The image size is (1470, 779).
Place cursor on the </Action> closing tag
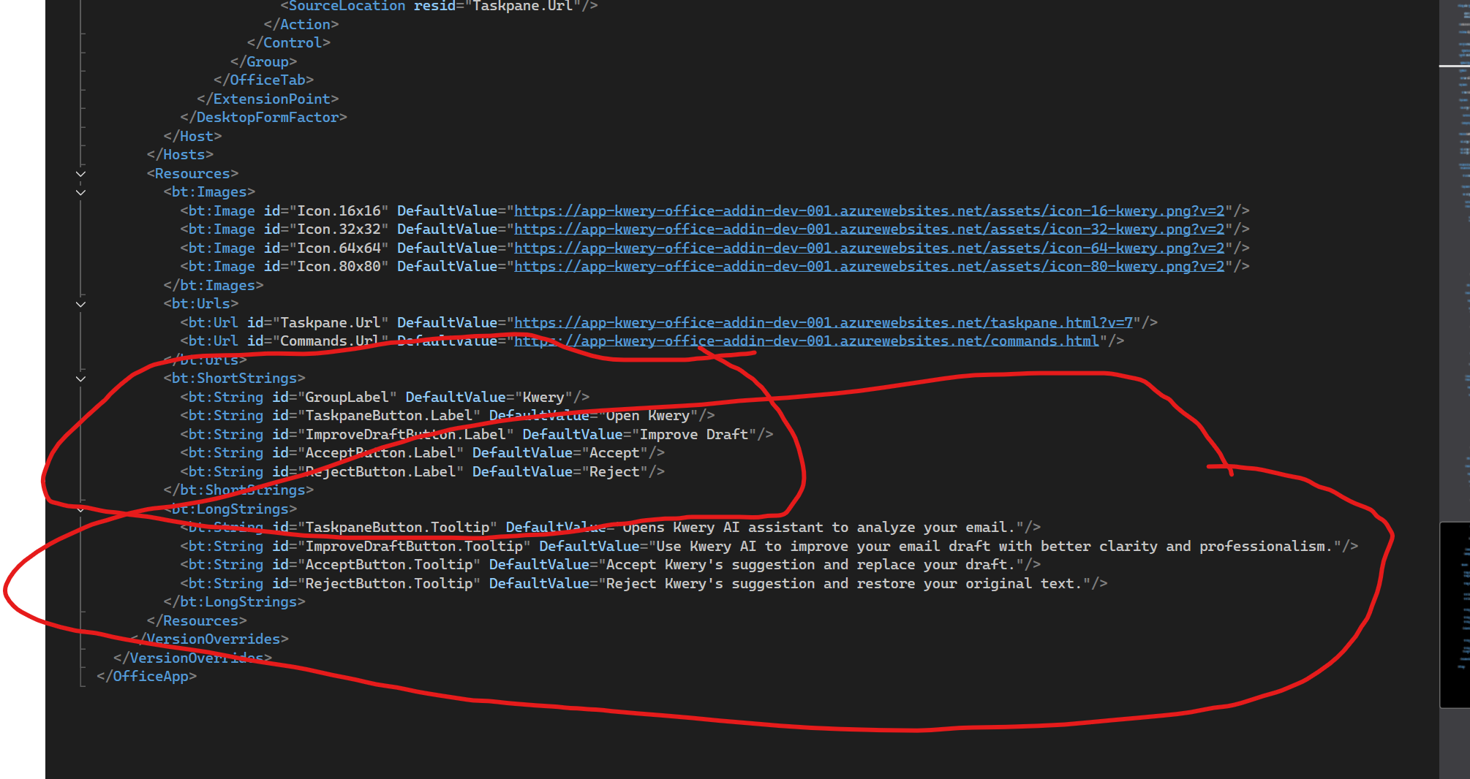(301, 24)
